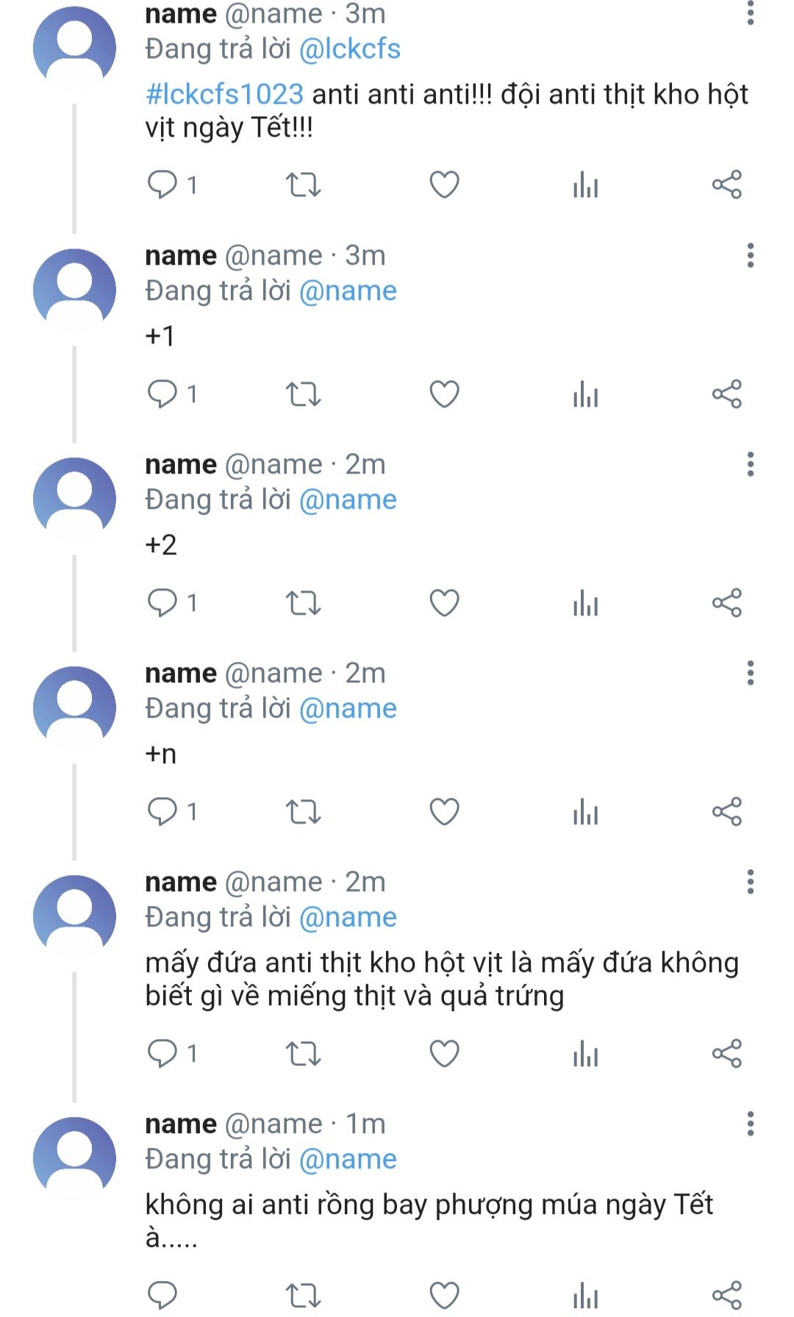The width and height of the screenshot is (794, 1317).
Task: Open the @lckcfs profile mention
Action: (350, 49)
